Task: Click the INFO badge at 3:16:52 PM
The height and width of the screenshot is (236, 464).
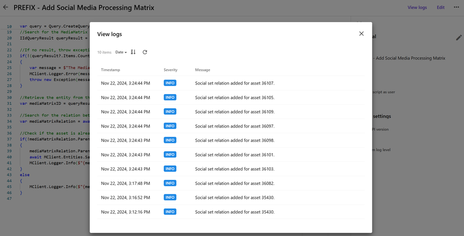Action: click(x=170, y=198)
